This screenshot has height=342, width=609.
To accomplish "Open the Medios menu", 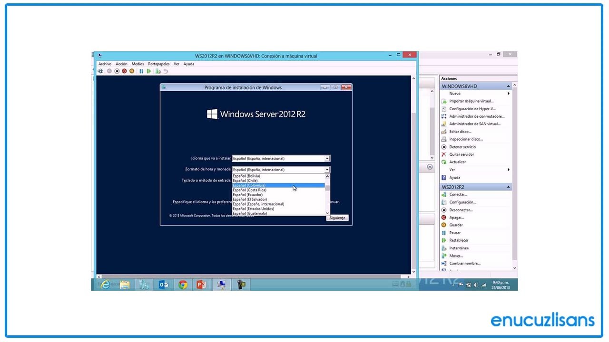I will click(138, 64).
